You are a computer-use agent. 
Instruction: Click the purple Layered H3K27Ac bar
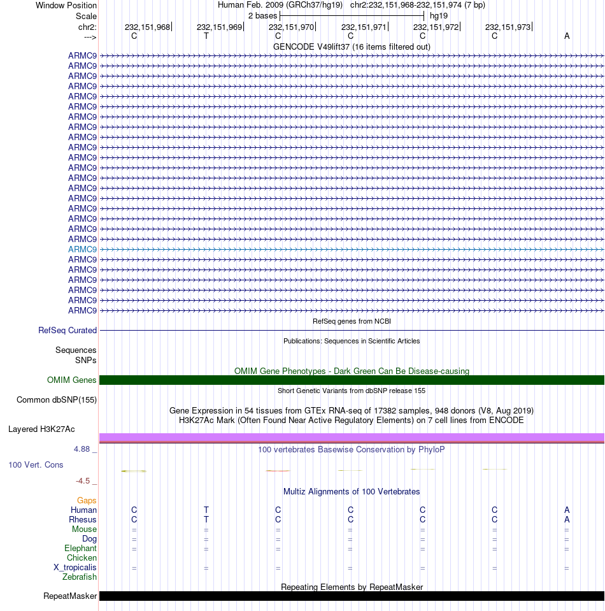(x=352, y=437)
